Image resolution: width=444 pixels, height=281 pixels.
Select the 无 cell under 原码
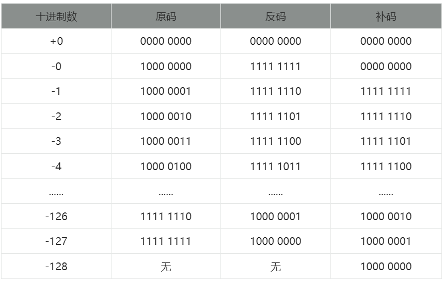pyautogui.click(x=166, y=267)
